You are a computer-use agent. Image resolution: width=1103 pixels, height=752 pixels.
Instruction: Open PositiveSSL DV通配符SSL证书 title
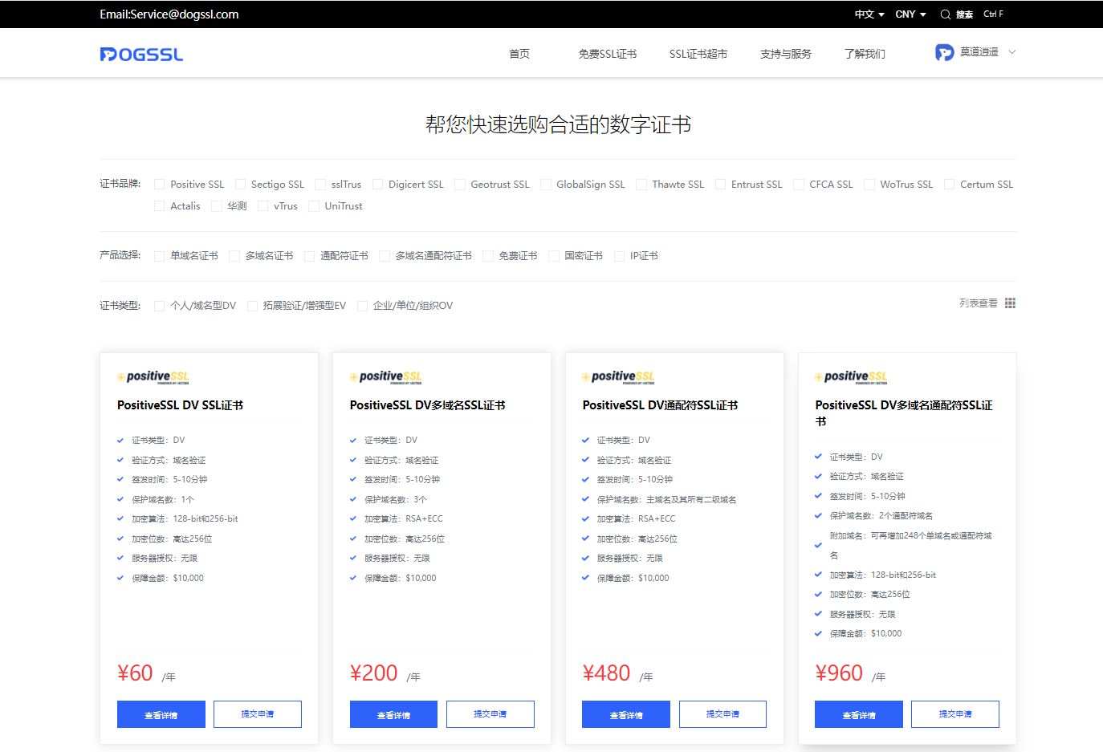661,405
